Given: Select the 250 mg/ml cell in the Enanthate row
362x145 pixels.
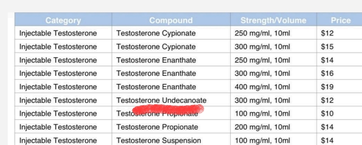Looking at the screenshot, I should tap(262, 60).
